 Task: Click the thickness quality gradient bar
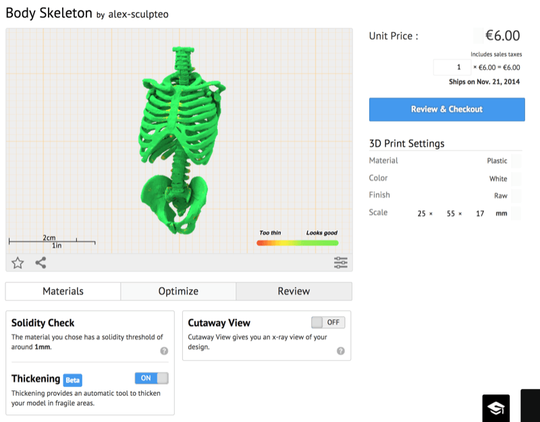[x=297, y=242]
